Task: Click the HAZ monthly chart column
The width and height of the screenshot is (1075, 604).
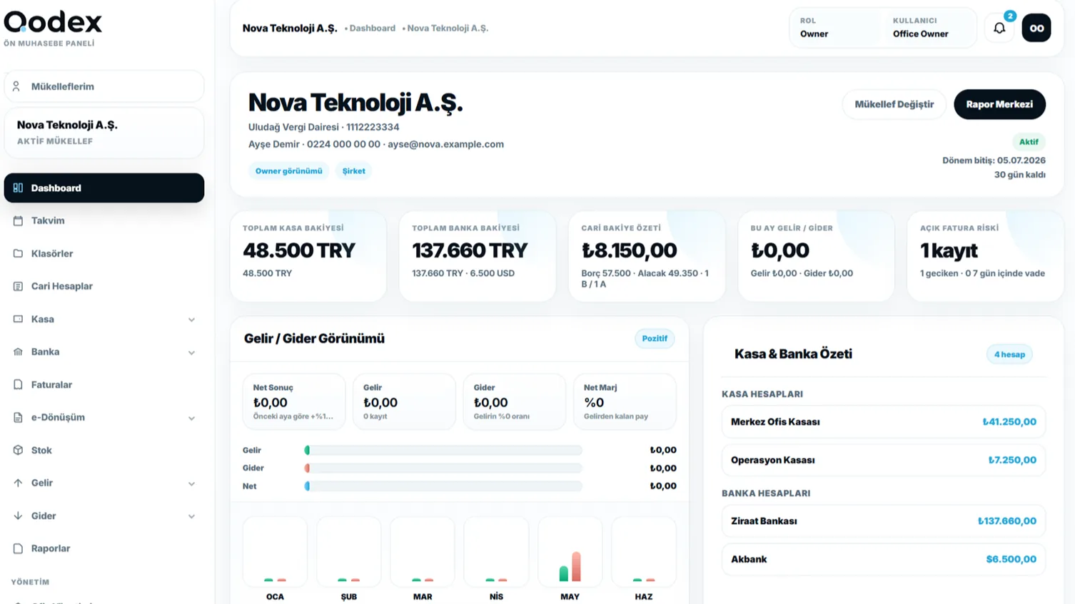Action: pos(644,559)
